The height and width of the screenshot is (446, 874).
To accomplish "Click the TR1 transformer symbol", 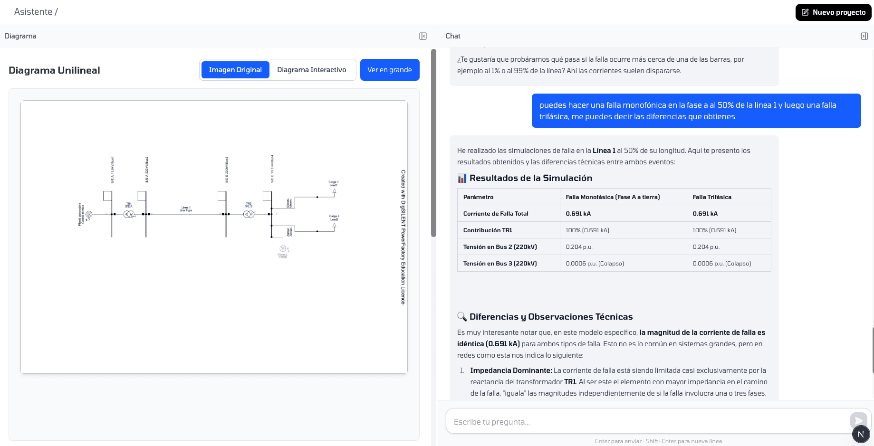I will coord(128,214).
